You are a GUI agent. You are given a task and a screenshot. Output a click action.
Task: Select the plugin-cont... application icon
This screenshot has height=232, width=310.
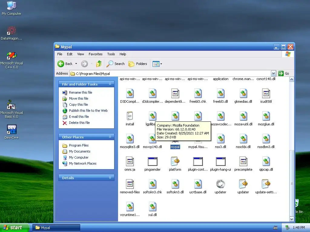tap(198, 161)
